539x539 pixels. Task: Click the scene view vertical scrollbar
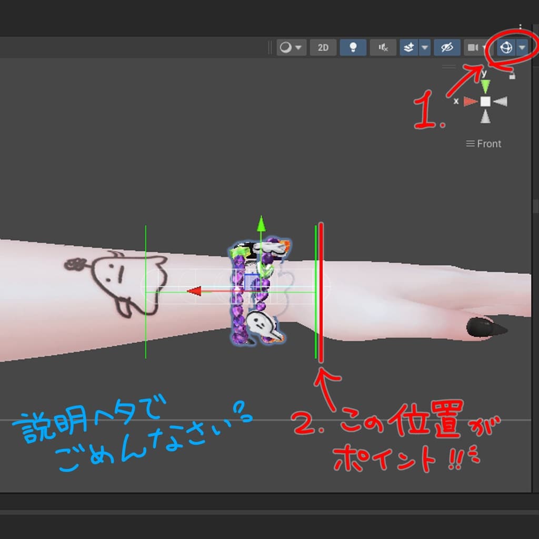[x=535, y=206]
